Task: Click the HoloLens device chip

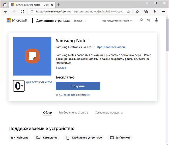Action: pyautogui.click(x=19, y=138)
